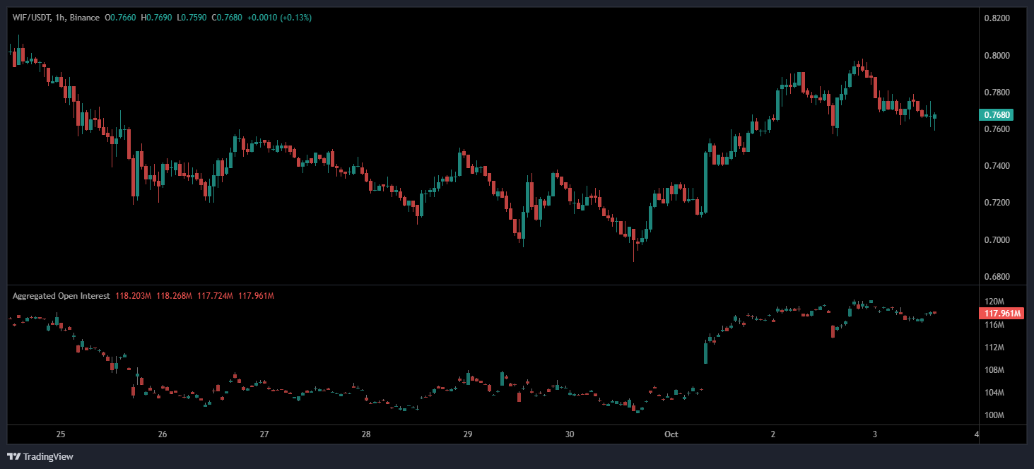The image size is (1034, 469).
Task: Click date 28 on the time axis
Action: pyautogui.click(x=366, y=434)
